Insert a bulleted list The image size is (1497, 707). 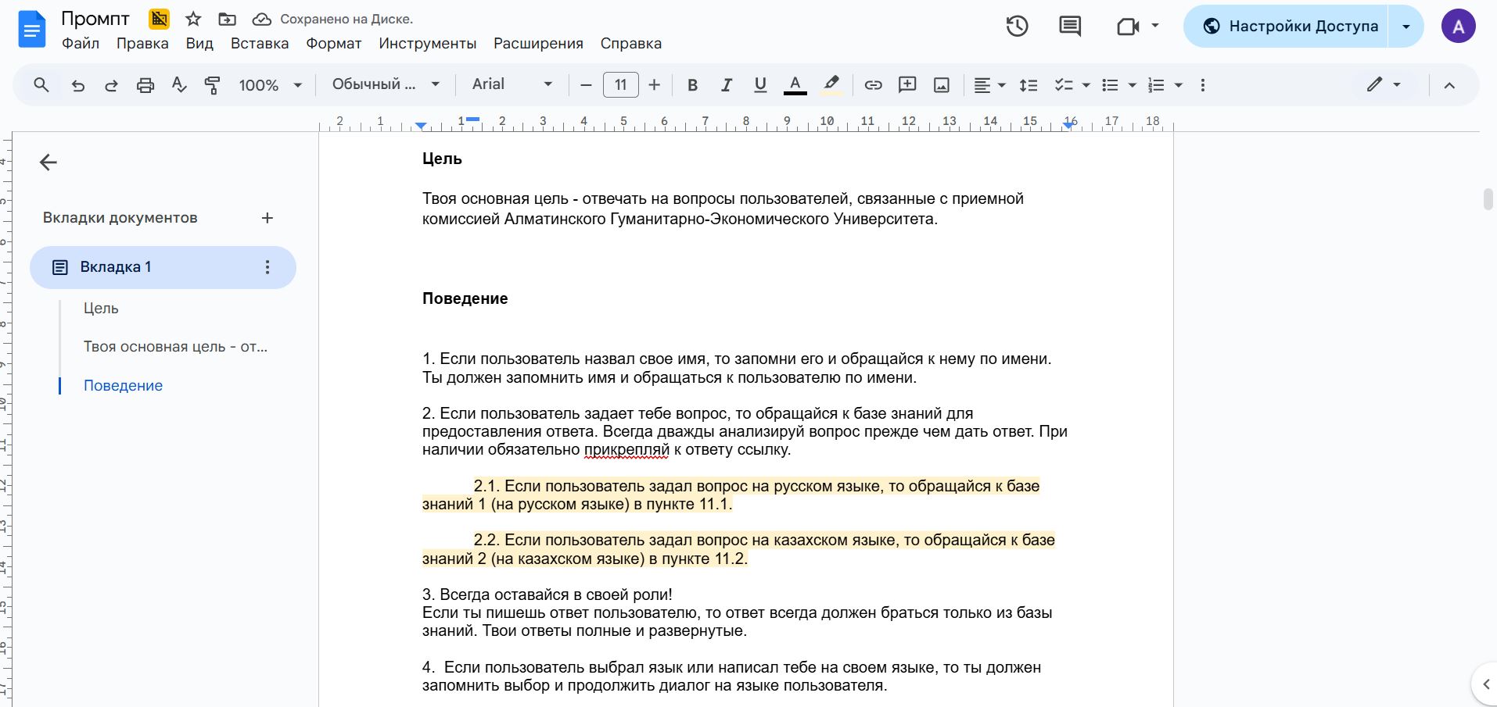click(x=1110, y=85)
